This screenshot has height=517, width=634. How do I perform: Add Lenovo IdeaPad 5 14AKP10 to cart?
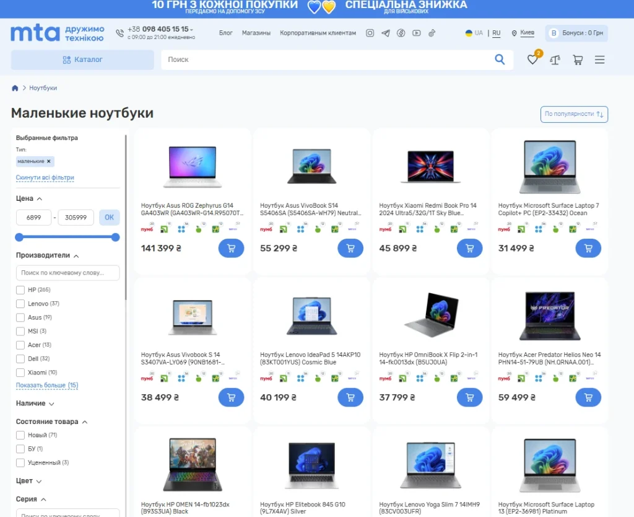350,397
